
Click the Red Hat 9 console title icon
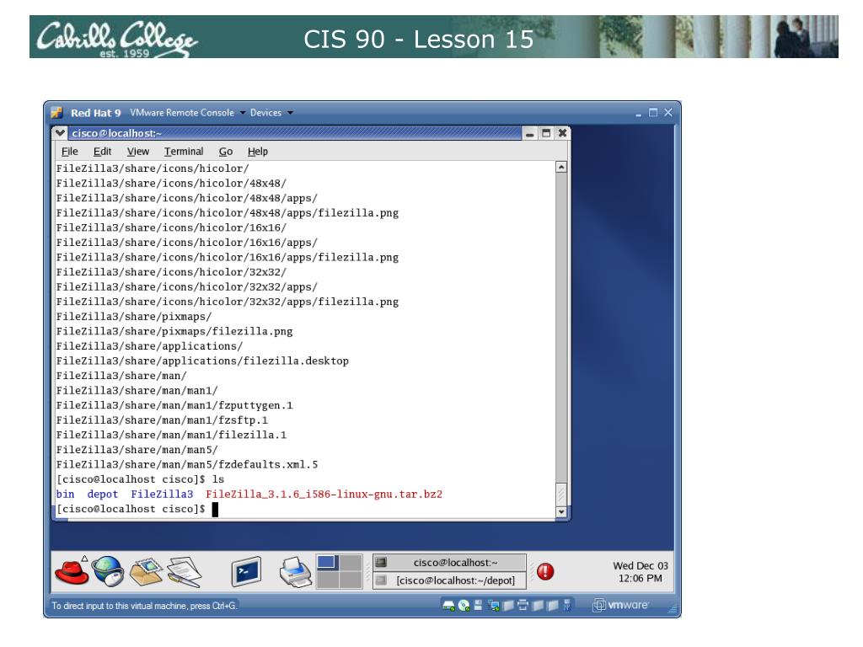(56, 113)
